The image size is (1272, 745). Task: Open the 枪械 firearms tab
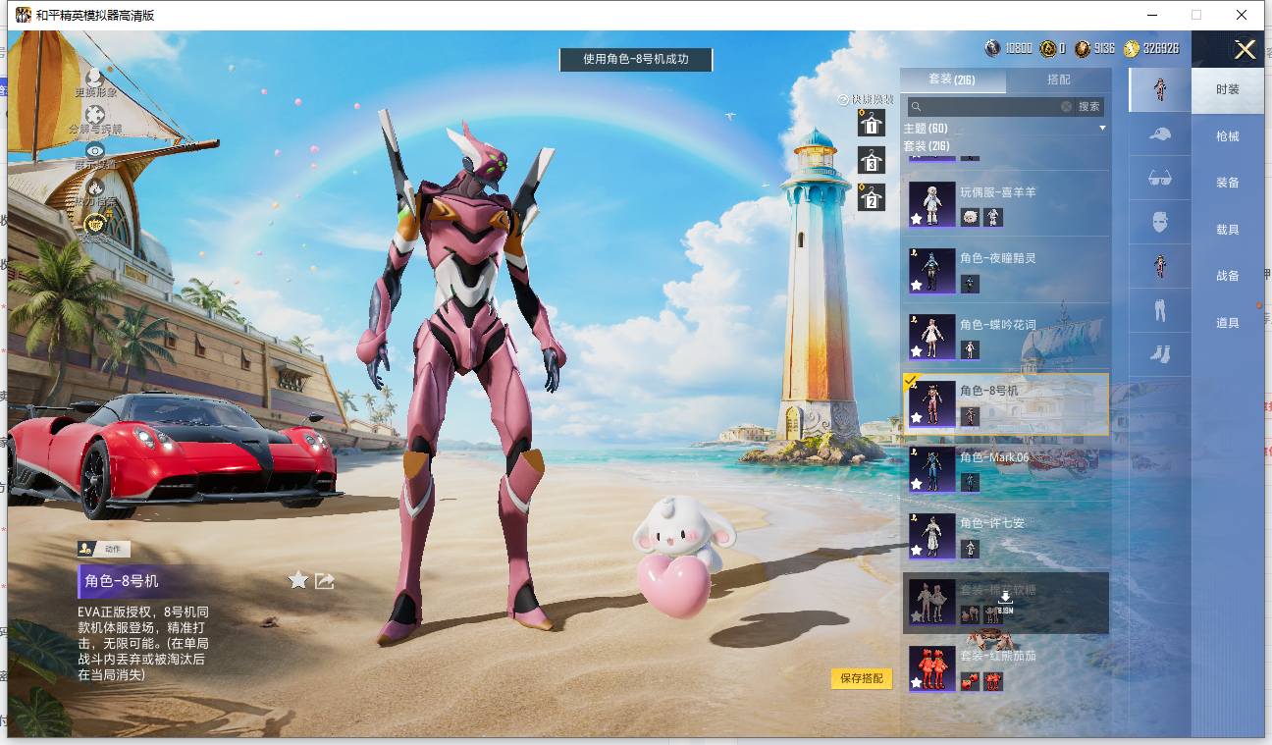point(1228,136)
